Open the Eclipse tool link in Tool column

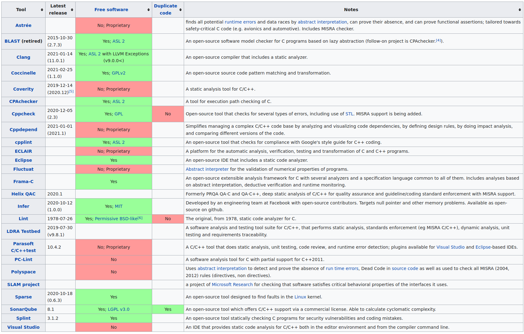point(23,160)
